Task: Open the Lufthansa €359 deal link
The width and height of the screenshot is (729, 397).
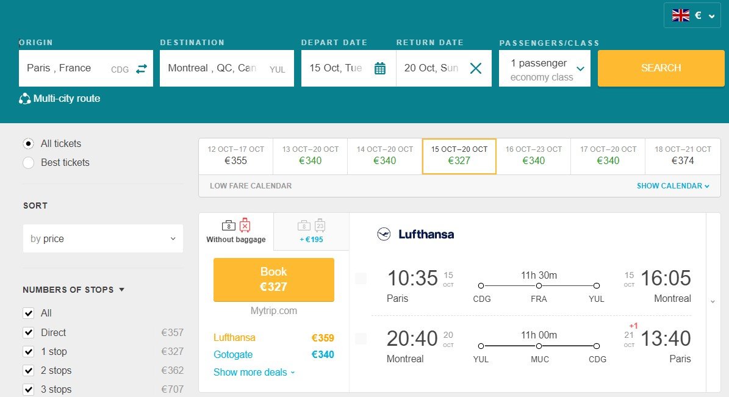Action: pyautogui.click(x=273, y=337)
